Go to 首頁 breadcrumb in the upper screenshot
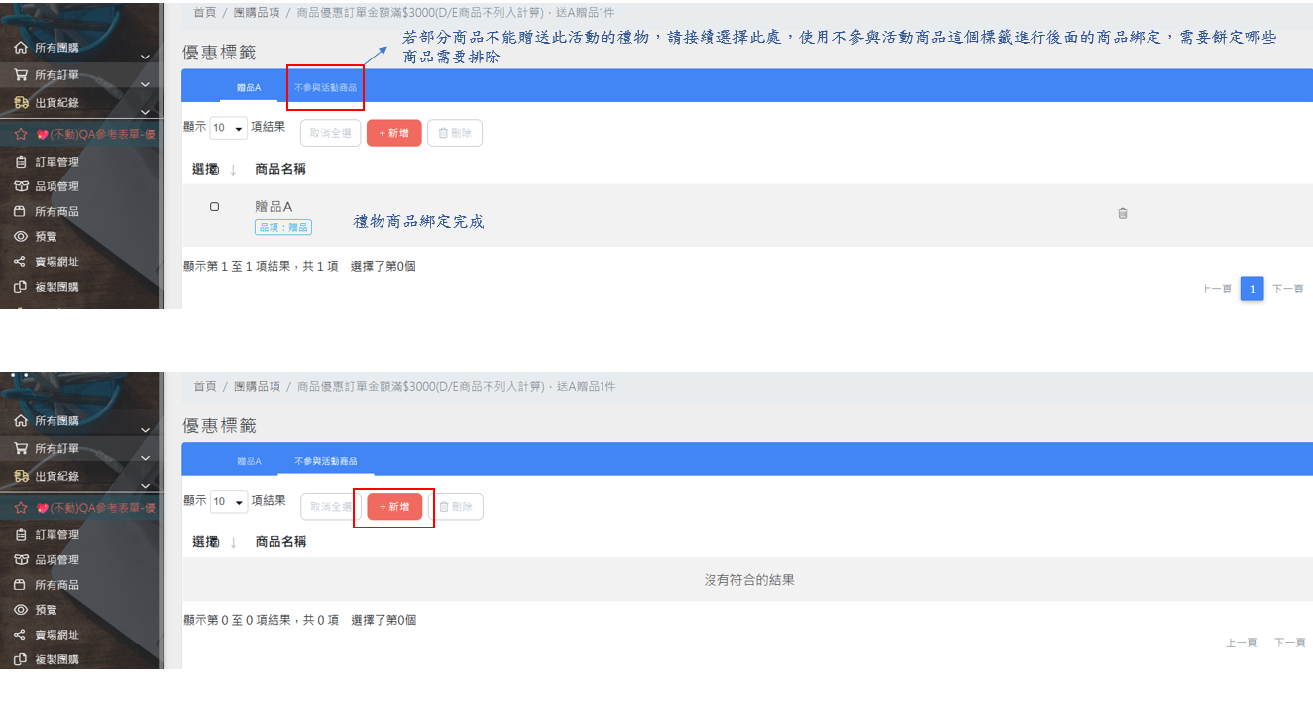Screen dimensions: 1313x702 204,12
